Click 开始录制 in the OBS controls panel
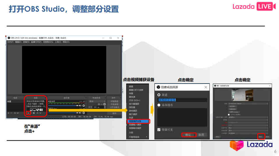 point(114,104)
